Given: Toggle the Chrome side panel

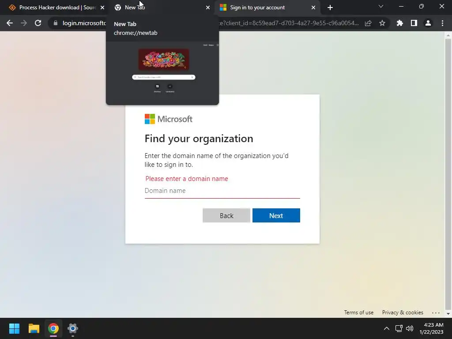Looking at the screenshot, I should 414,23.
